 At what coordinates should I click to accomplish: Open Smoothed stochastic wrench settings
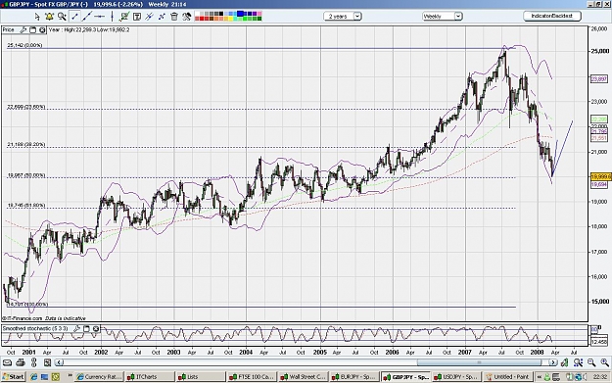76,328
